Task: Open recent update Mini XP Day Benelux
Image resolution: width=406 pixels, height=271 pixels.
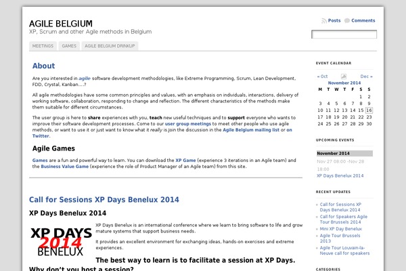Action: 341,229
